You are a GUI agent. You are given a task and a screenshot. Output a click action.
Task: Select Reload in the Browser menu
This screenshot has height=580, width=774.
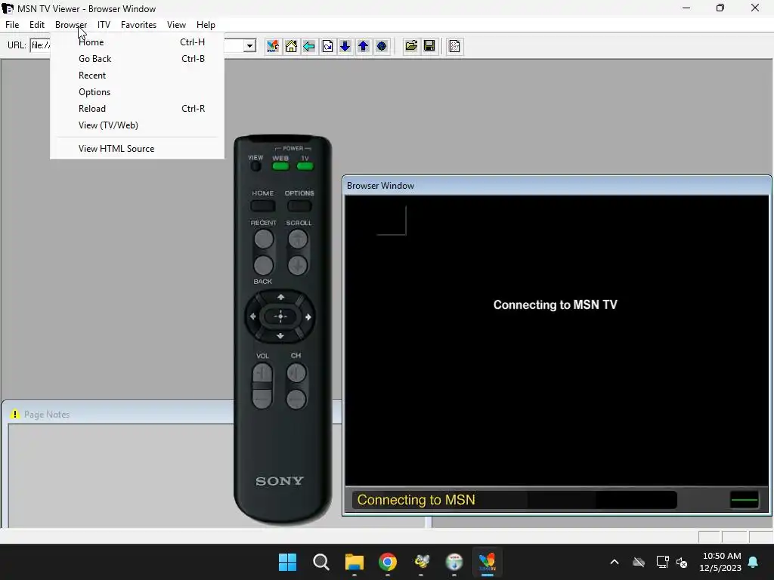[138, 109]
